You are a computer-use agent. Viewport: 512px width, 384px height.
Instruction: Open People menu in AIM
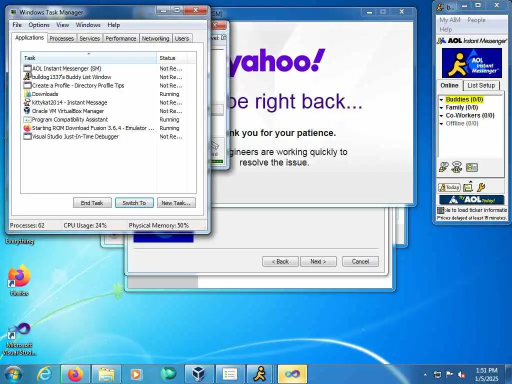[x=476, y=20]
